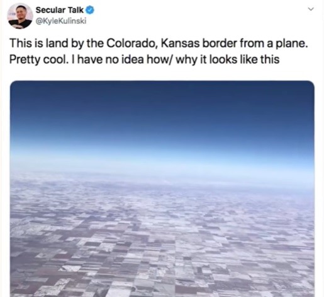This screenshot has width=324, height=297.
Task: Click the hazy horizon in the photo
Action: [x=162, y=168]
